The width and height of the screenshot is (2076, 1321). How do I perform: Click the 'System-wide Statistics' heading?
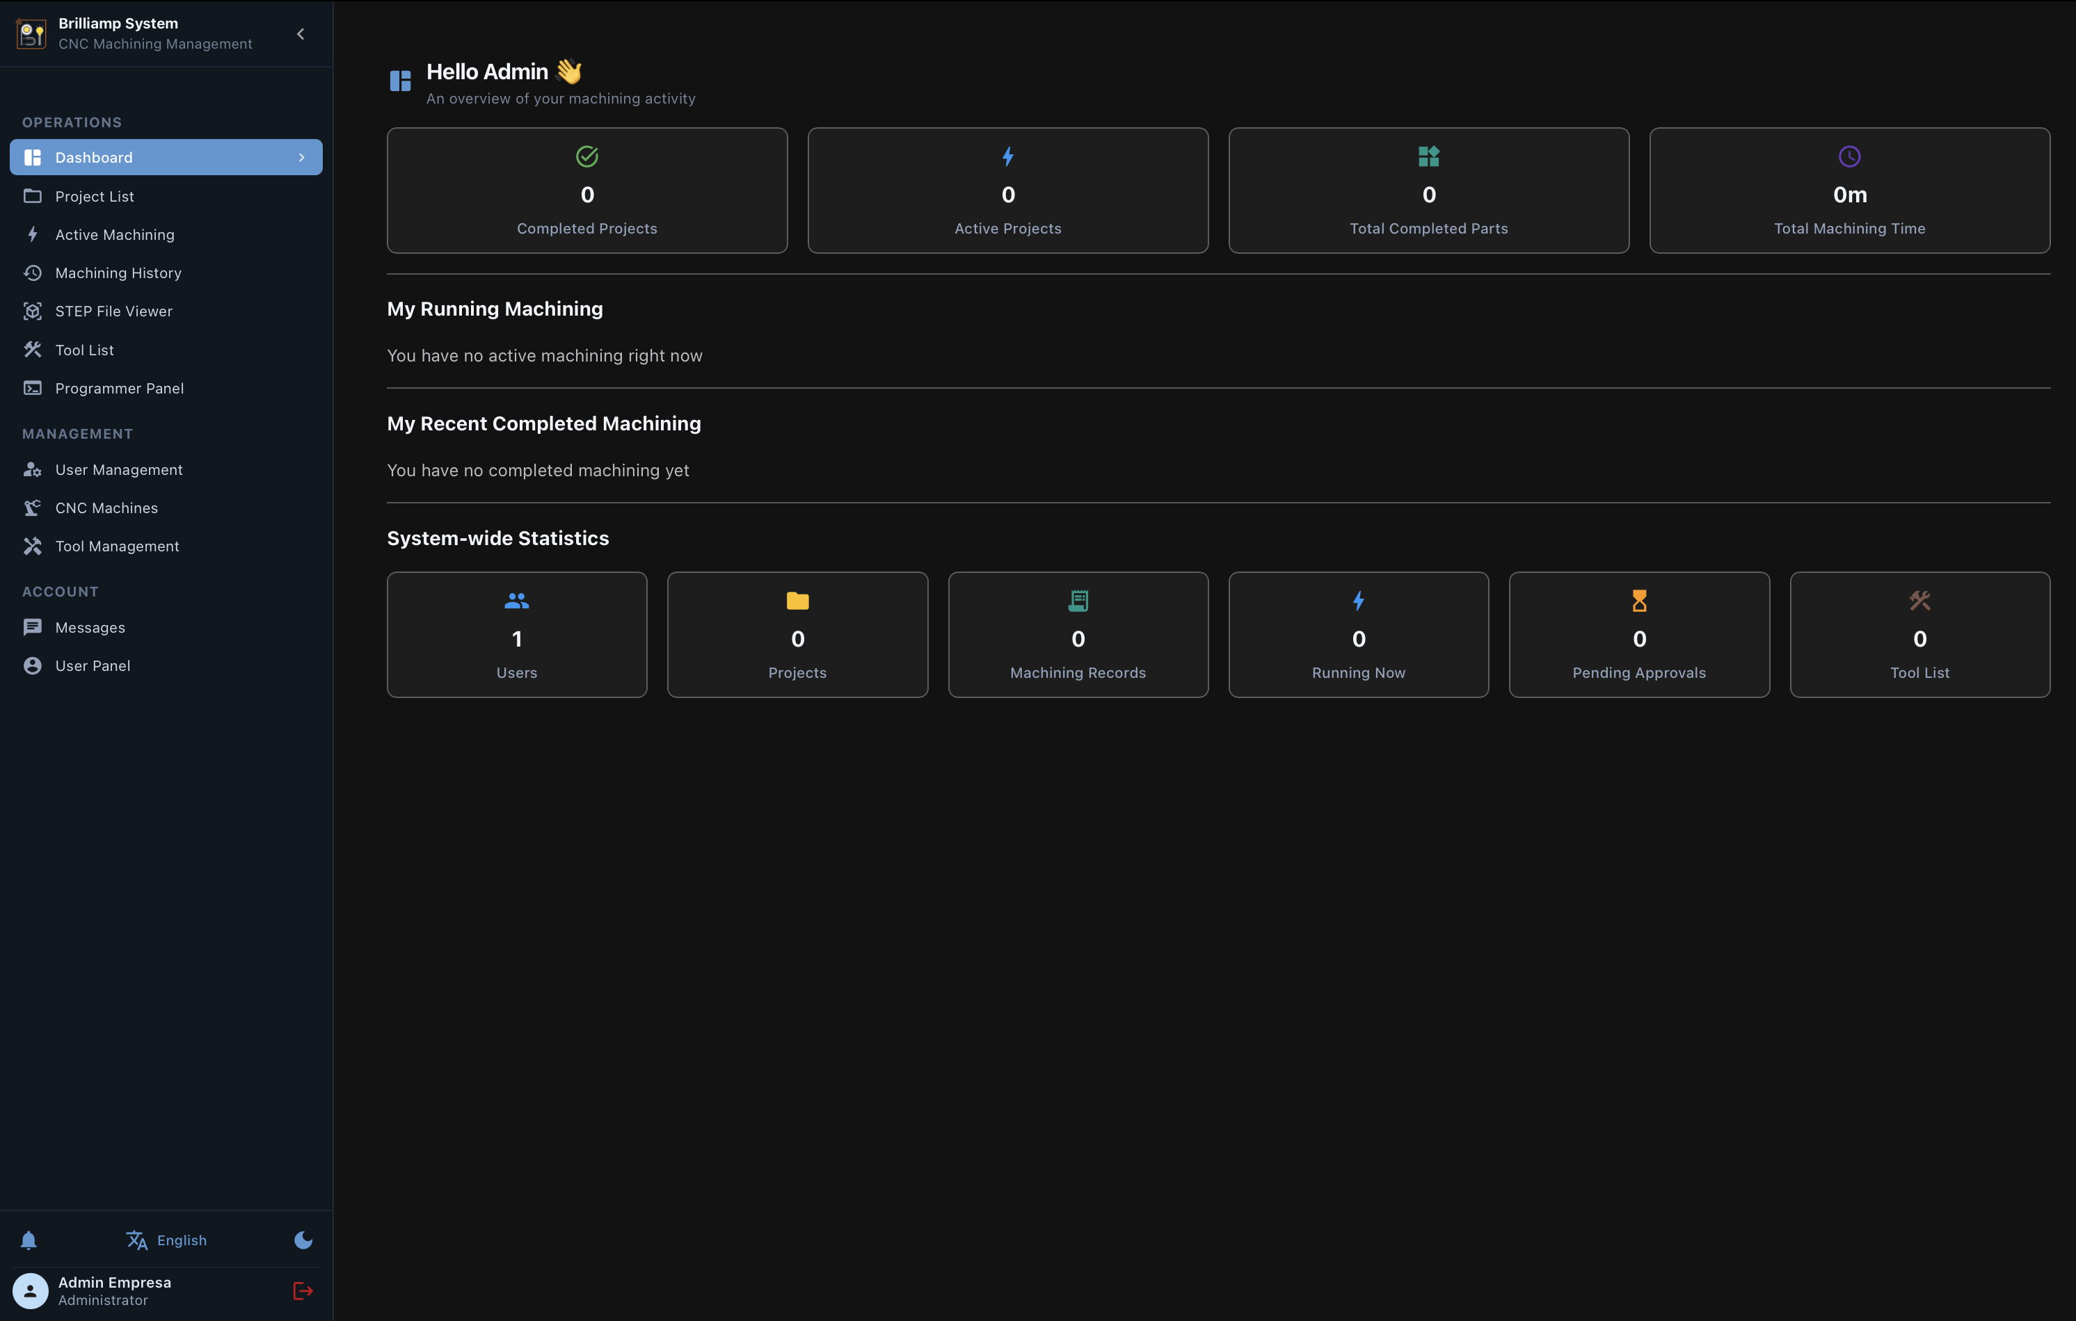pos(497,537)
